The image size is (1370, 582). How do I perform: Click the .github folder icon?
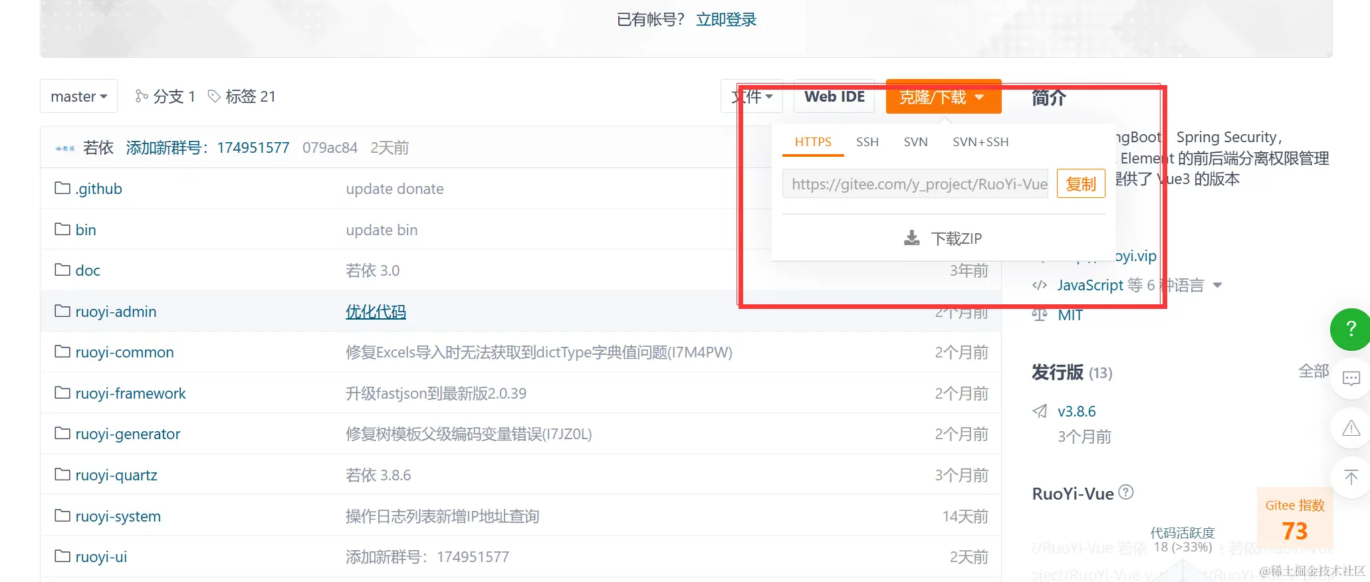point(62,188)
